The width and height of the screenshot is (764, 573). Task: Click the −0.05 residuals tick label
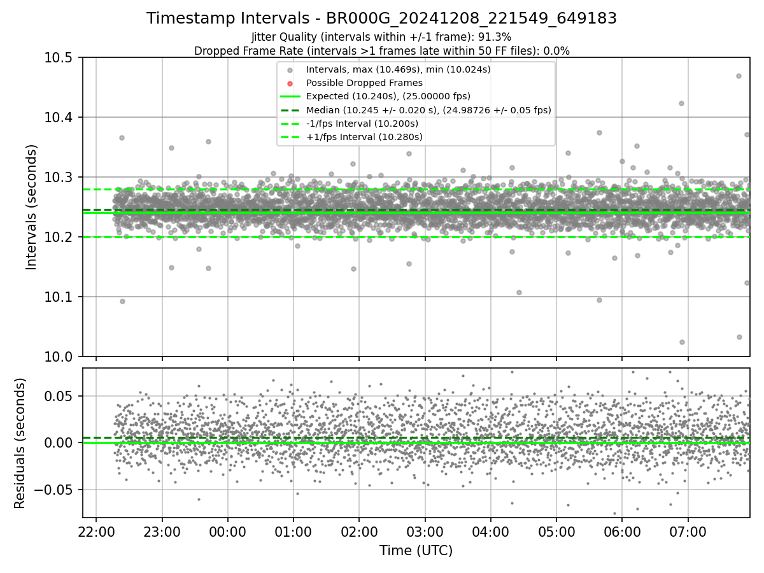click(x=54, y=490)
